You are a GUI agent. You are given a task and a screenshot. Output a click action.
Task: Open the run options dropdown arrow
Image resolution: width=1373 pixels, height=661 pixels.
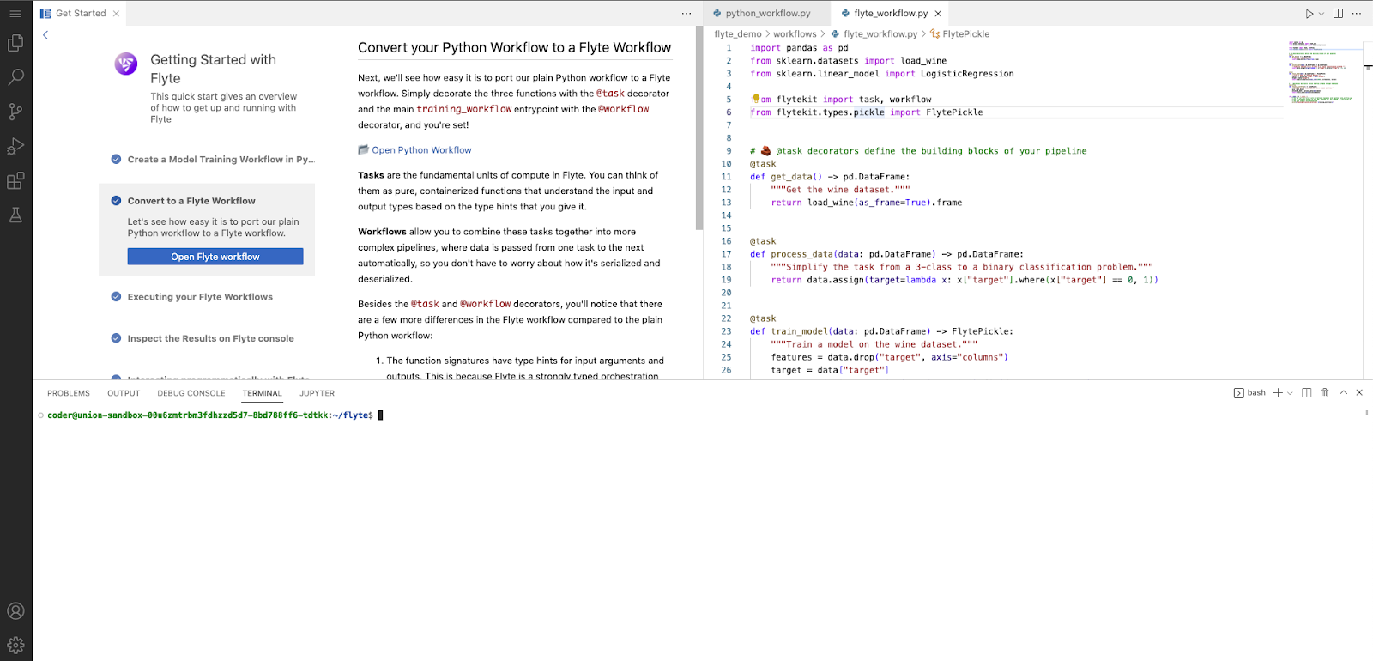(1322, 14)
